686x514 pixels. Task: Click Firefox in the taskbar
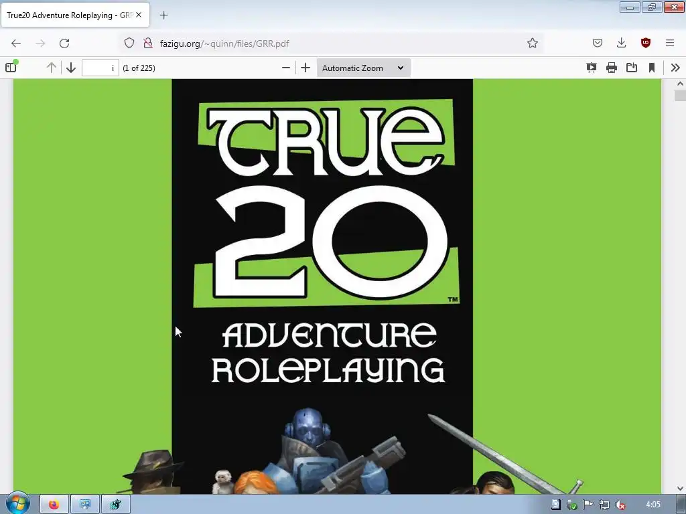(x=54, y=505)
